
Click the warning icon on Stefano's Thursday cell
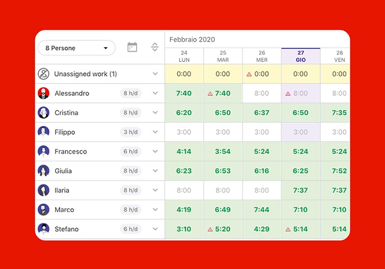(x=288, y=230)
